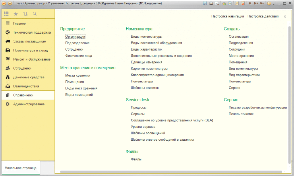294x176 pixels.
Task: Click the M memory button
Action: point(250,3)
